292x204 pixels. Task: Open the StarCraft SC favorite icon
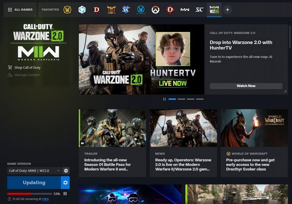coord(199,9)
